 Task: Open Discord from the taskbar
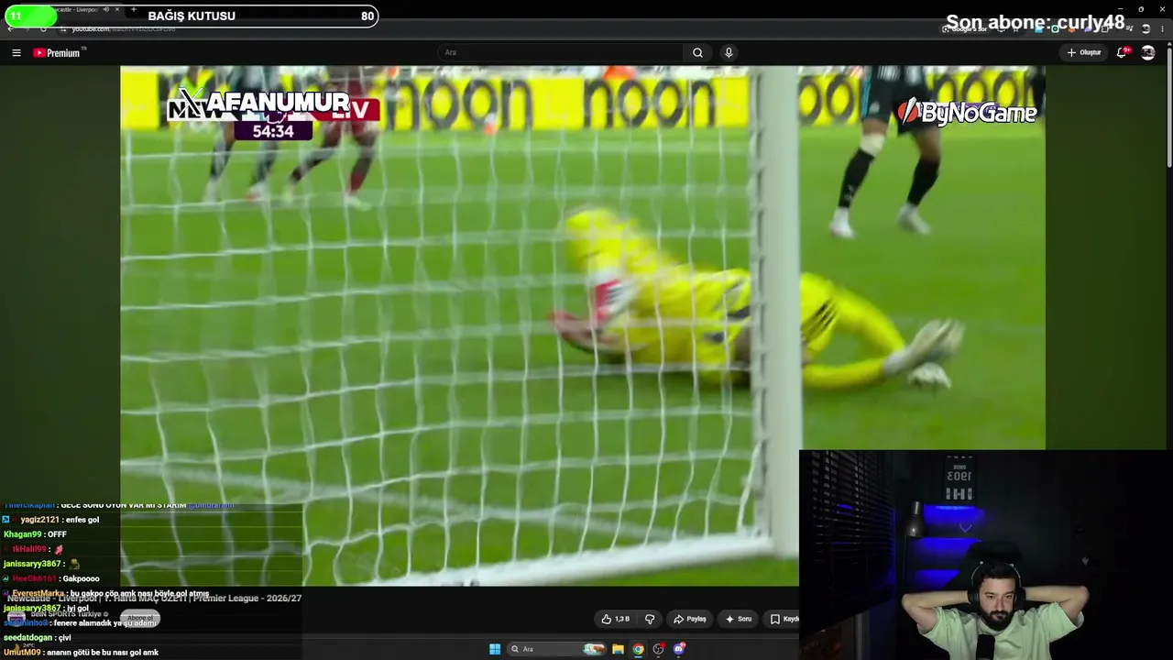[679, 649]
